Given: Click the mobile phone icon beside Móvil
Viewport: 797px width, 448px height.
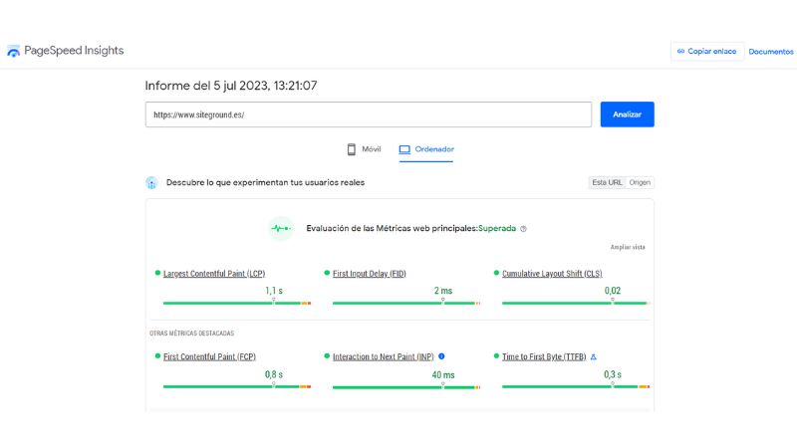Looking at the screenshot, I should [352, 149].
